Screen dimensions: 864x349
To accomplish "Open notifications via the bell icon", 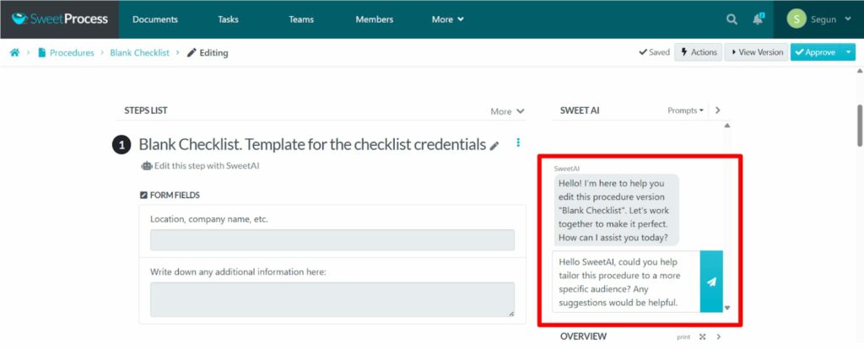I will coord(759,19).
